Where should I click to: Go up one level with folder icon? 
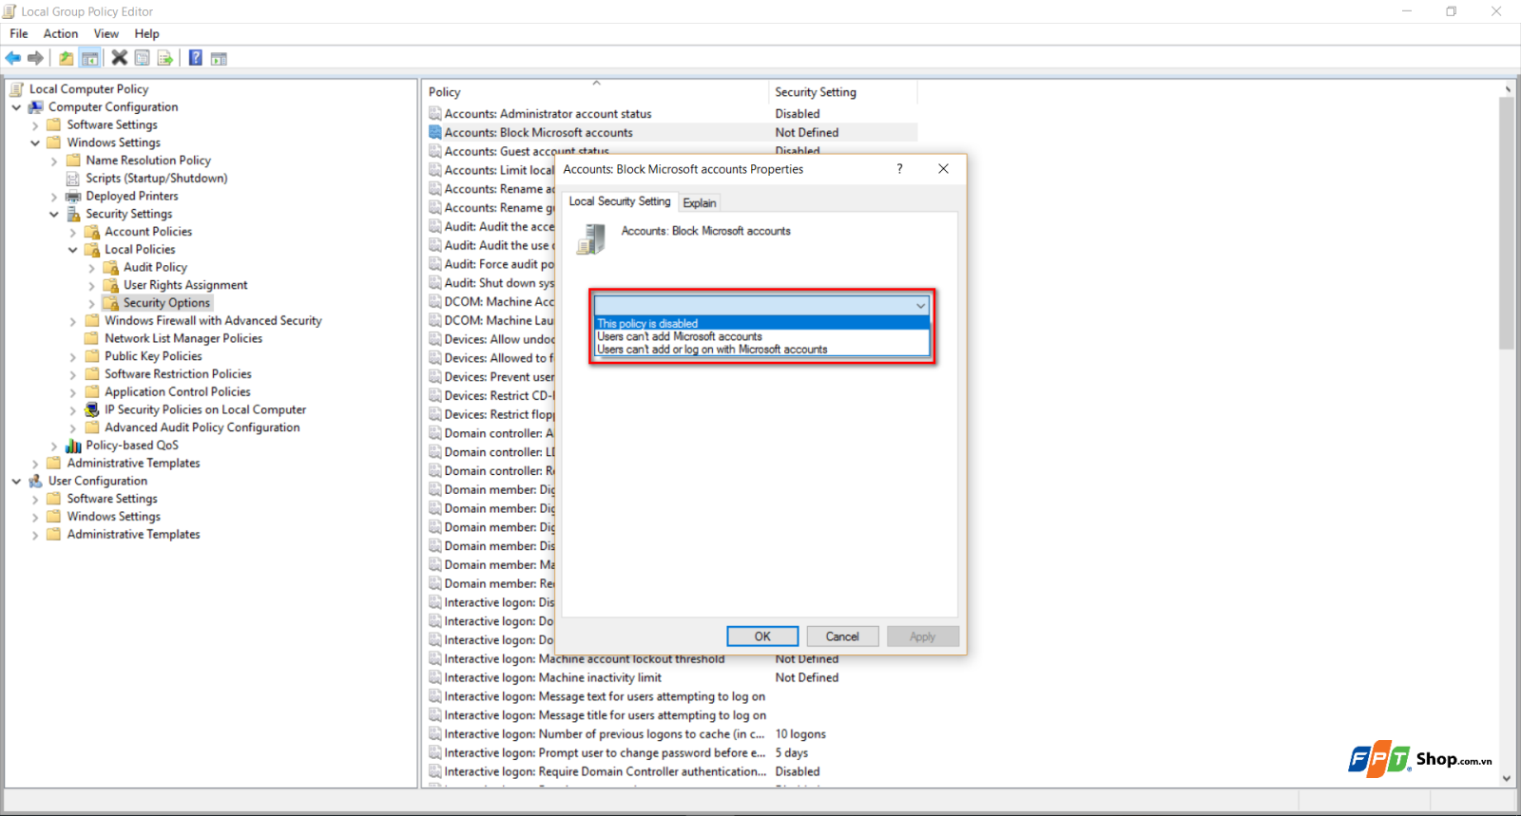click(x=66, y=58)
